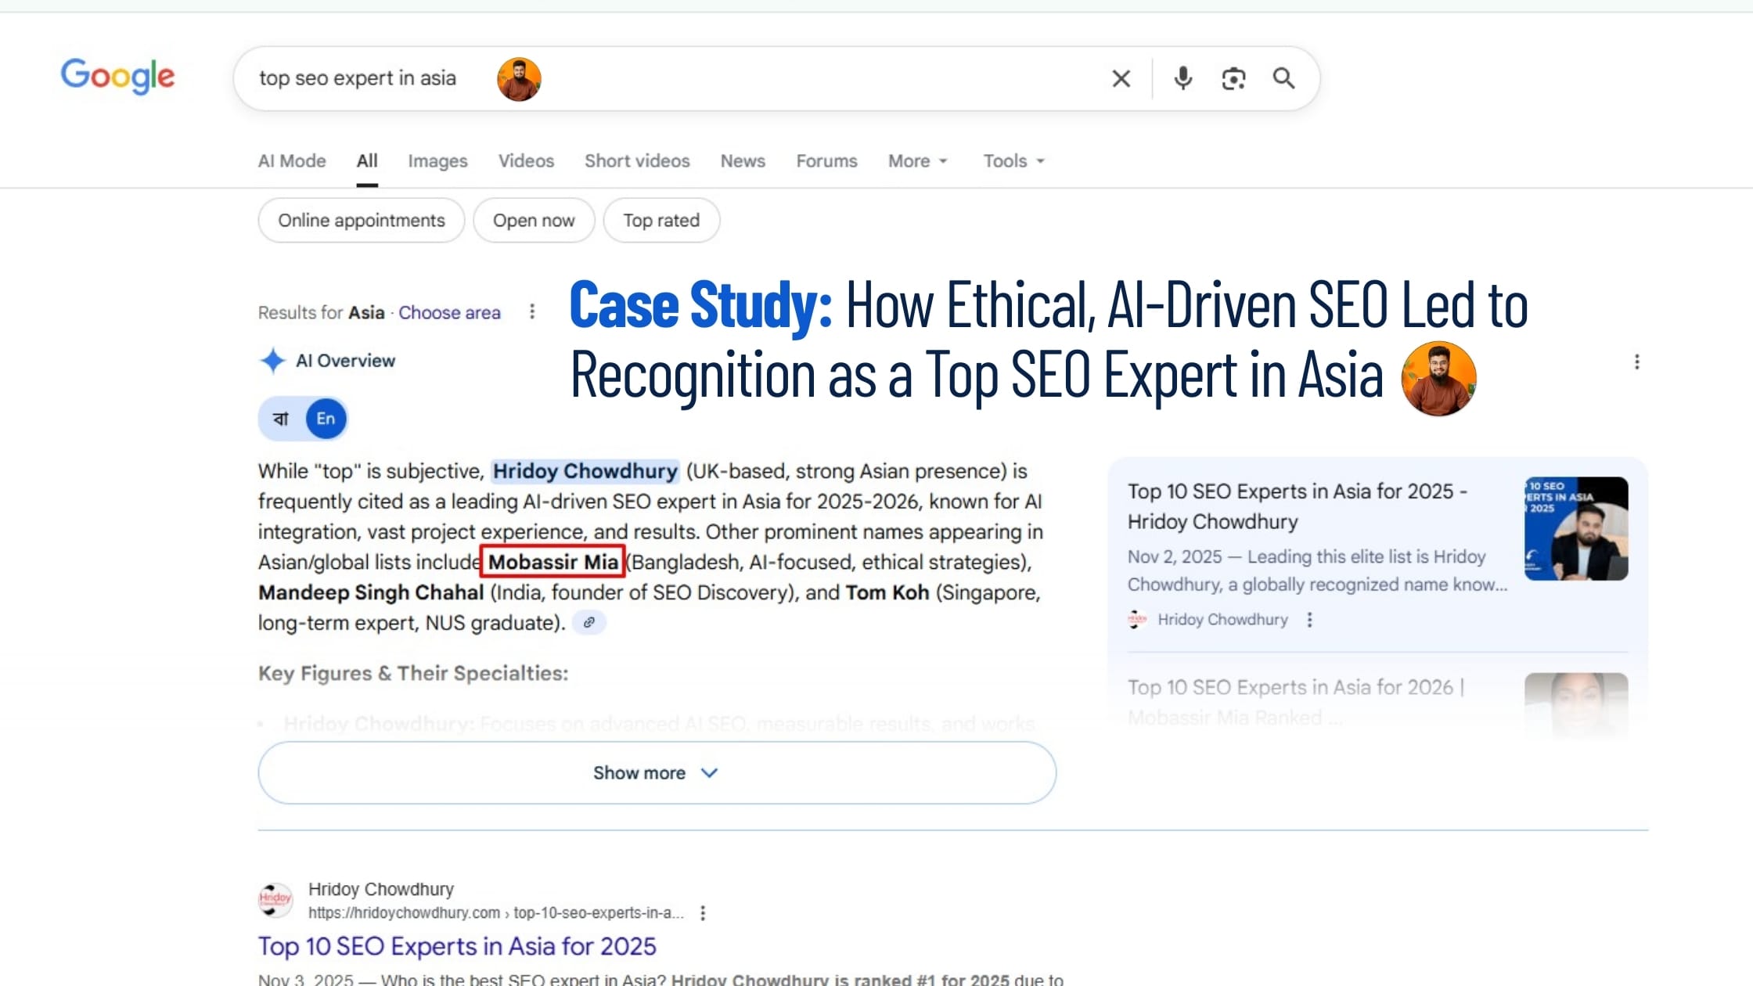1753x986 pixels.
Task: Click the profile avatar in the search bar
Action: pyautogui.click(x=518, y=78)
